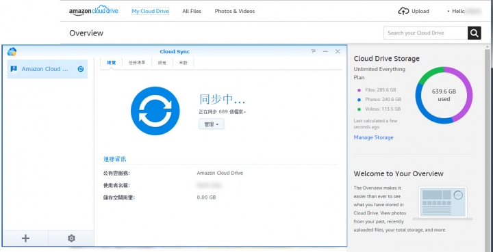Click the '639.6 GB used' center label
The image size is (493, 252).
click(444, 96)
